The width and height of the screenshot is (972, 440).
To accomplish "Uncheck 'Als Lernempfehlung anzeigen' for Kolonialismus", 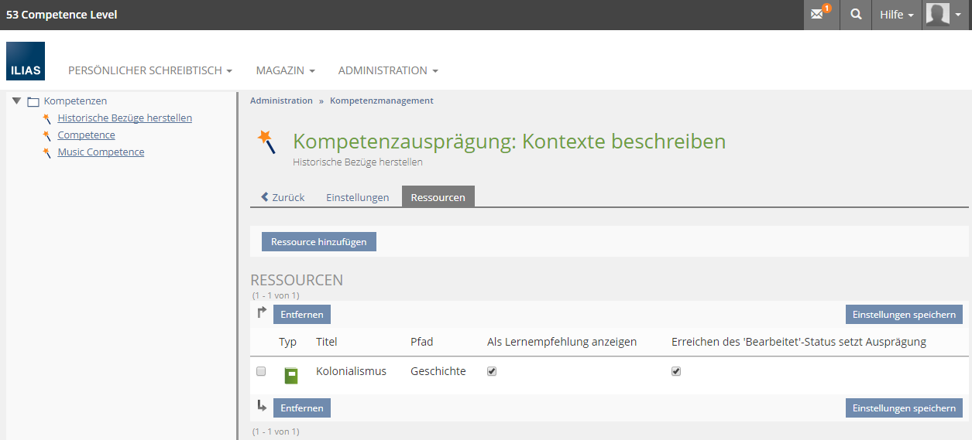I will [492, 371].
